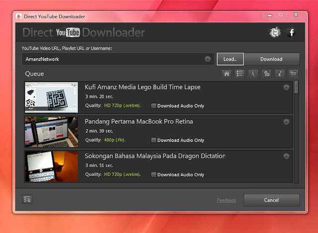Screen dimensions: 318x233
Task: Enable Download Audio Only for Kufi Amanz video
Action: tap(154, 106)
